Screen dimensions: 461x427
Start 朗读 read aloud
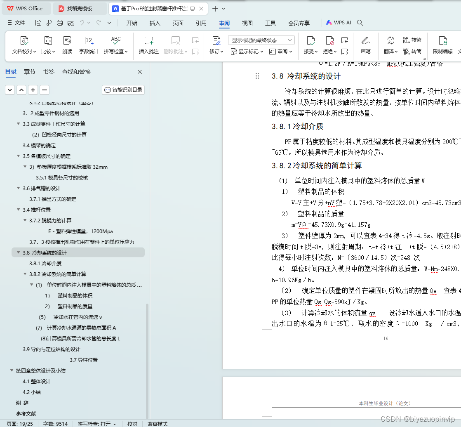[x=67, y=45]
